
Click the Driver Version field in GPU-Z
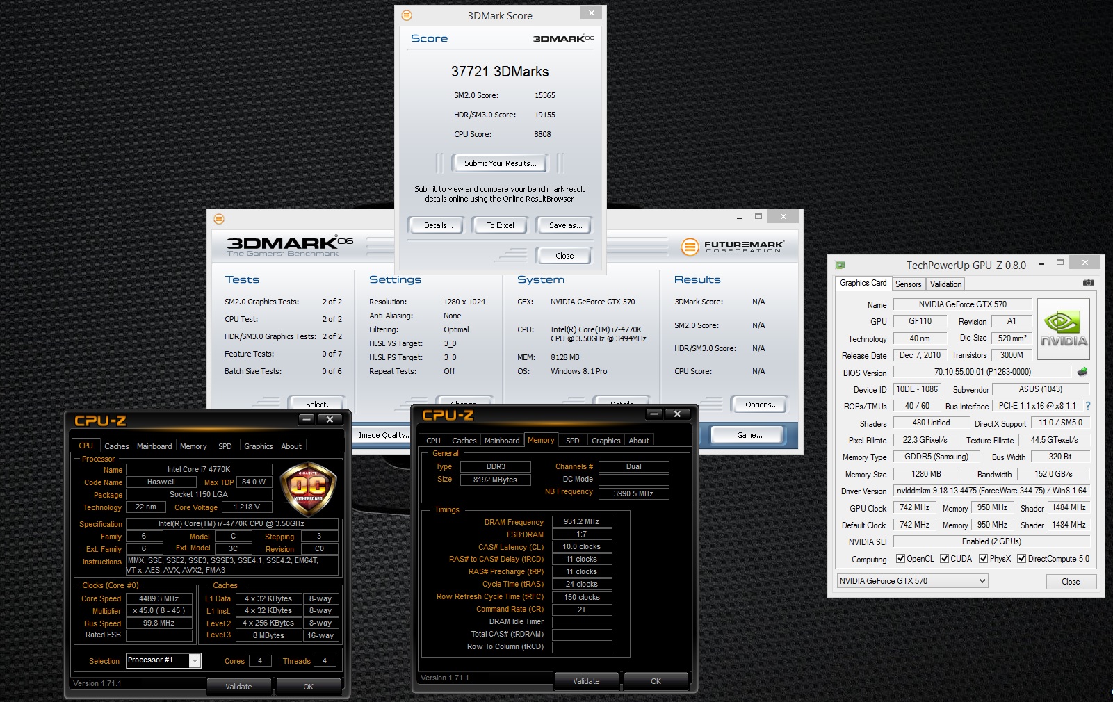click(x=991, y=491)
